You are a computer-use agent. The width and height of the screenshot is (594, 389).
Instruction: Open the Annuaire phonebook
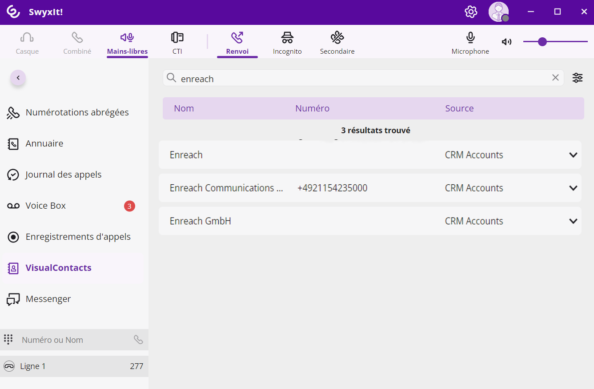click(74, 143)
